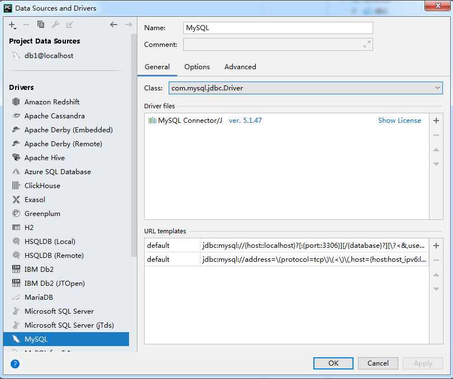Click the MySQL dolphin icon in drivers

pos(16,339)
